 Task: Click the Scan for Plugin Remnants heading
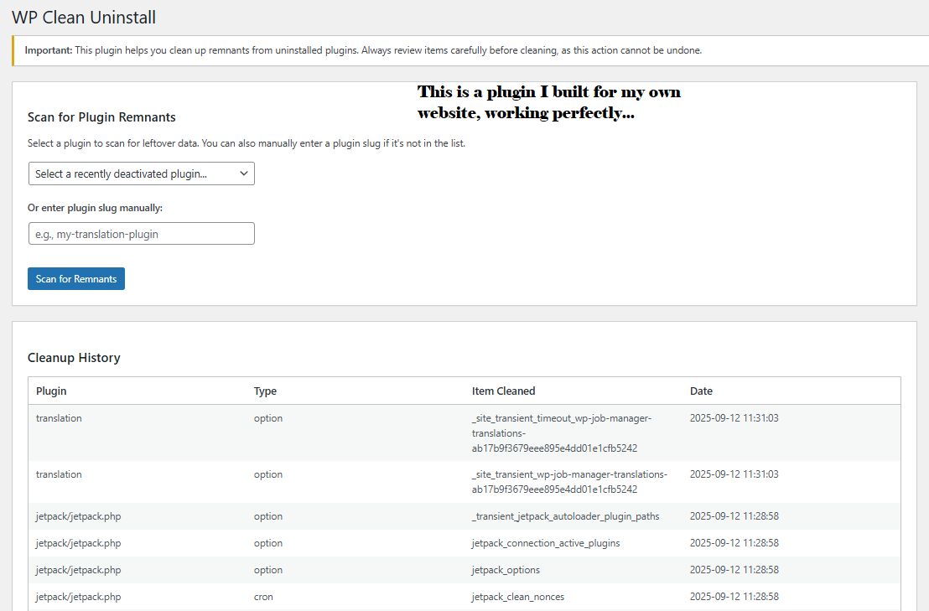coord(101,117)
